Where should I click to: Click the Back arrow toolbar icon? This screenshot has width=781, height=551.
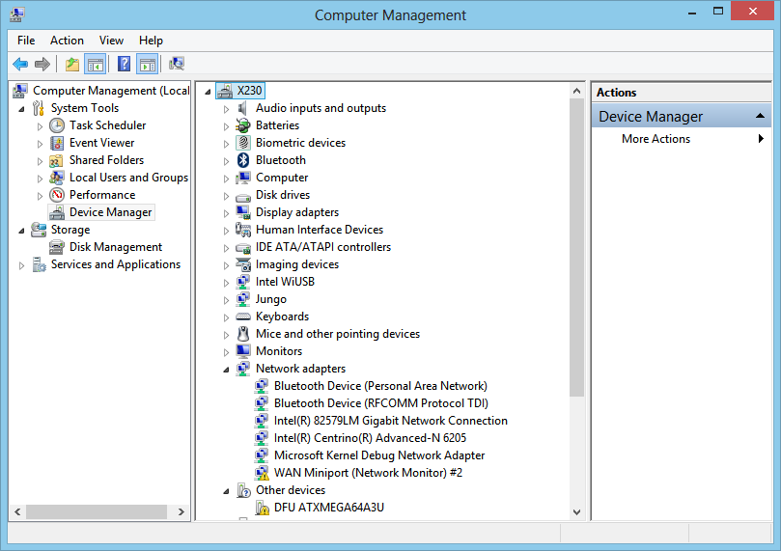pos(20,64)
